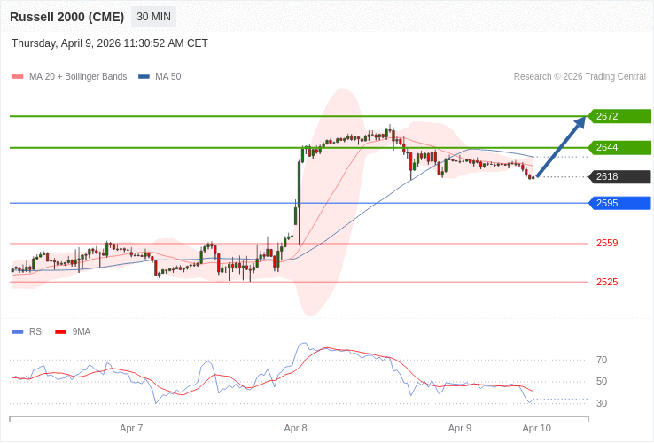The image size is (654, 443).
Task: Click the chart timestamp text
Action: 110,43
